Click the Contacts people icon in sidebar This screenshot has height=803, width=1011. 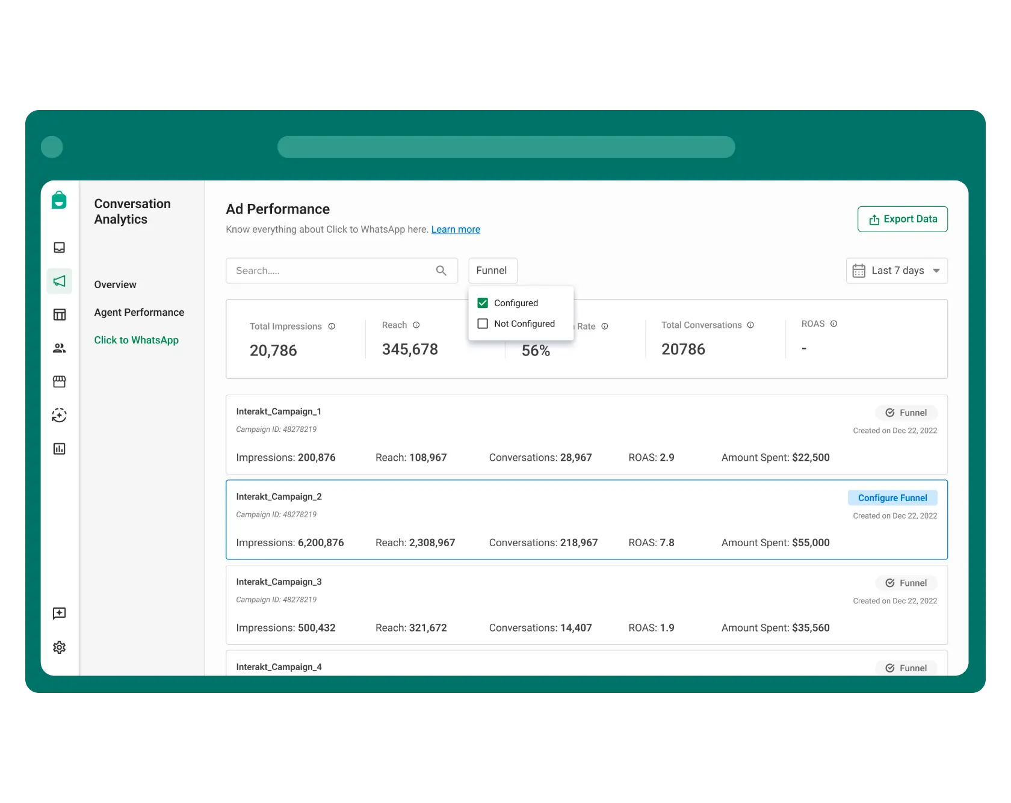pos(59,348)
